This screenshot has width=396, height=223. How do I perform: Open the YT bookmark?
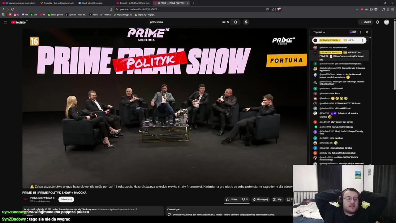coord(42,15)
